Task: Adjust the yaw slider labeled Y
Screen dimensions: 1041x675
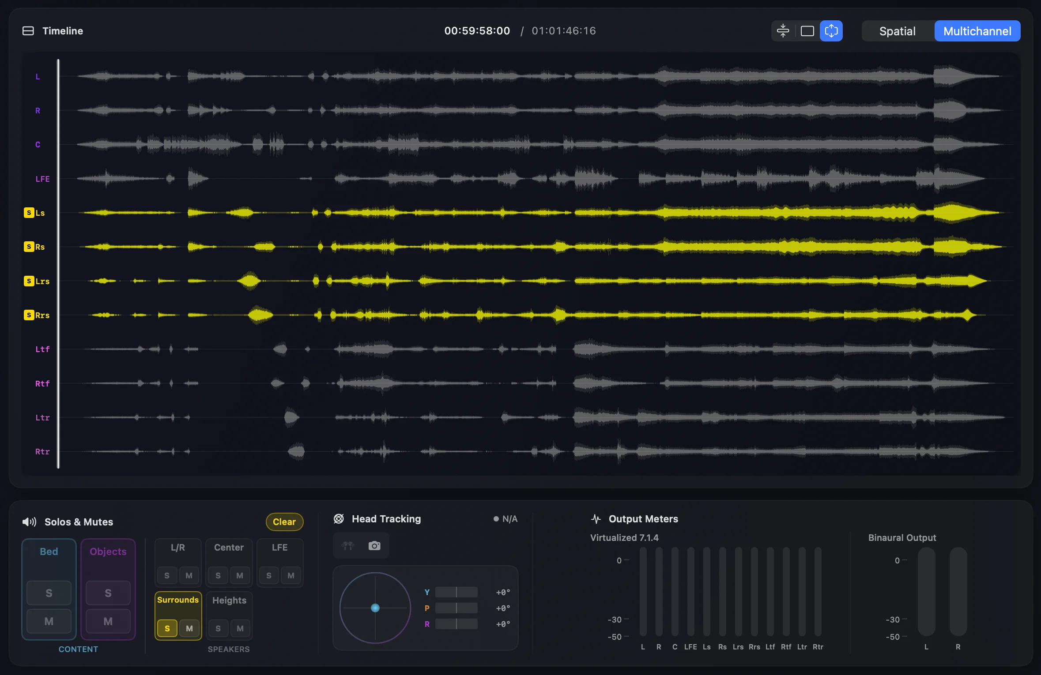Action: [x=456, y=592]
